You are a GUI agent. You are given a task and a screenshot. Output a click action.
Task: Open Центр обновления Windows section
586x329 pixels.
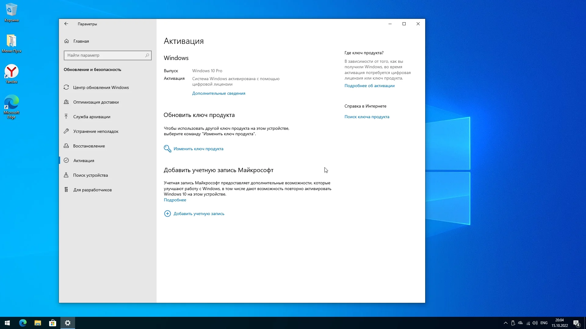(x=101, y=87)
